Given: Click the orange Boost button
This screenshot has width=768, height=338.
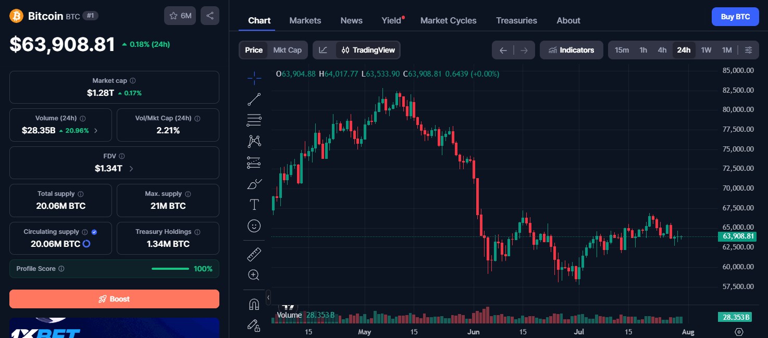Looking at the screenshot, I should pyautogui.click(x=114, y=299).
